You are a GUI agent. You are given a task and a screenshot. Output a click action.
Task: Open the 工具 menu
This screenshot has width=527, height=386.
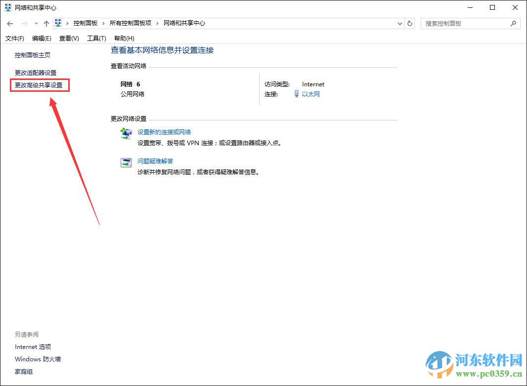[x=97, y=38]
